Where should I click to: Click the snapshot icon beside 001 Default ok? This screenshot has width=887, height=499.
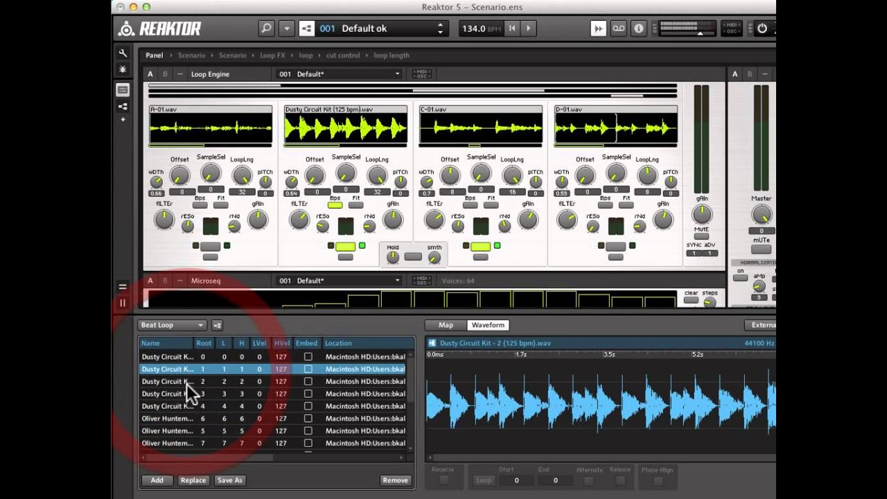click(x=306, y=28)
